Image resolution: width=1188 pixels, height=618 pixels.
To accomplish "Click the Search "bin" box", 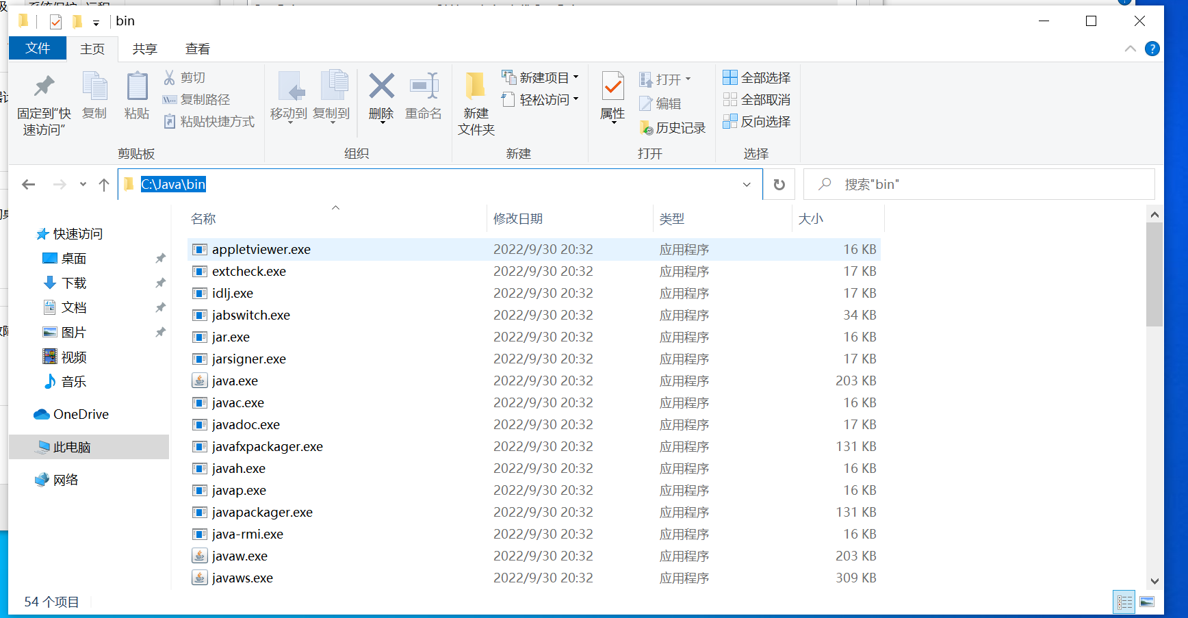I will [979, 184].
